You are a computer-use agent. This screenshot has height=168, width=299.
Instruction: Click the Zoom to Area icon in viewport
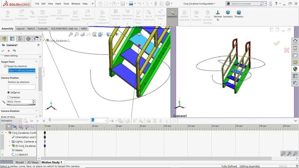click(77, 34)
